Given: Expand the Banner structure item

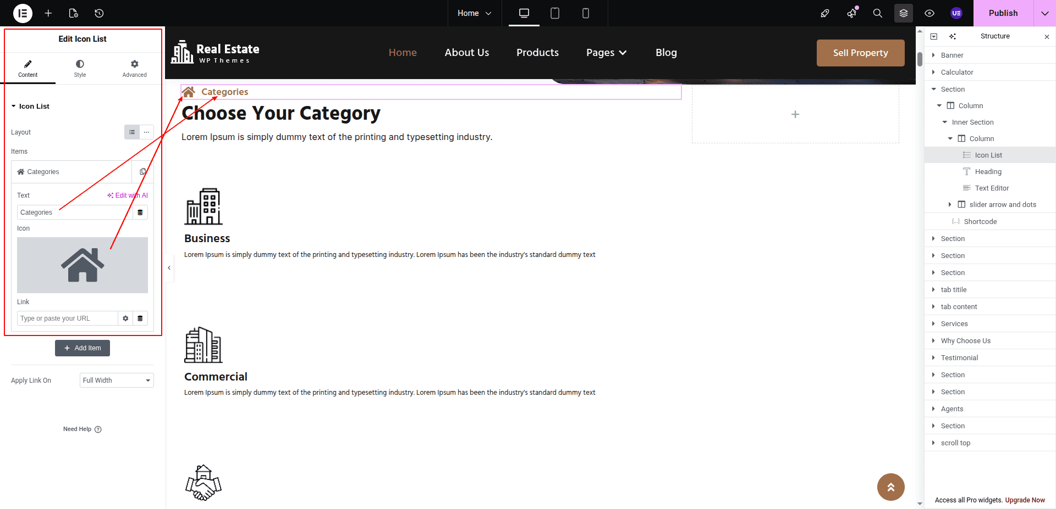Looking at the screenshot, I should (x=933, y=55).
